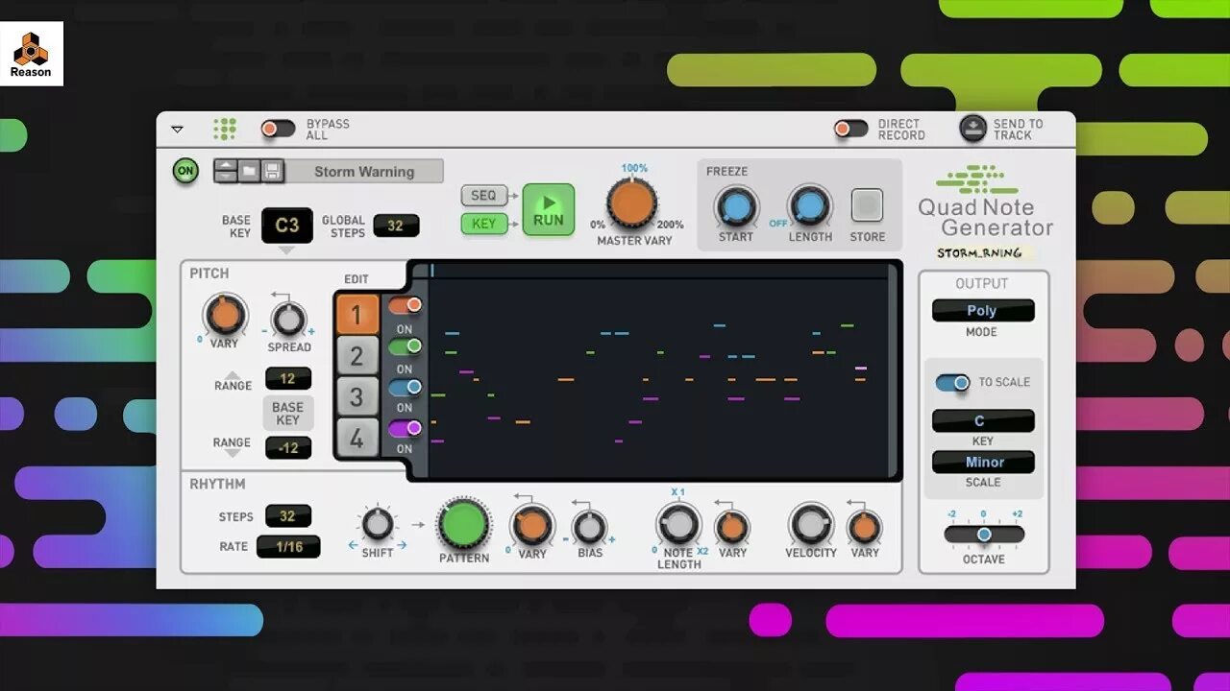Click the up arrow above Range
Image resolution: width=1230 pixels, height=691 pixels.
pyautogui.click(x=233, y=374)
